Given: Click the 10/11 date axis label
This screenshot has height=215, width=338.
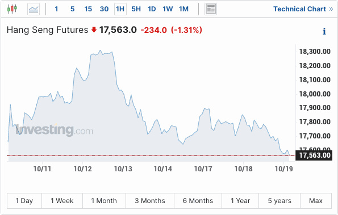Looking at the screenshot, I should (42, 169).
